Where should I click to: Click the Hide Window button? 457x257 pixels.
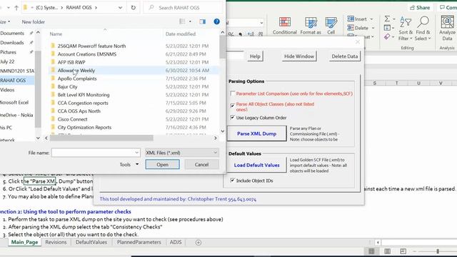point(299,56)
